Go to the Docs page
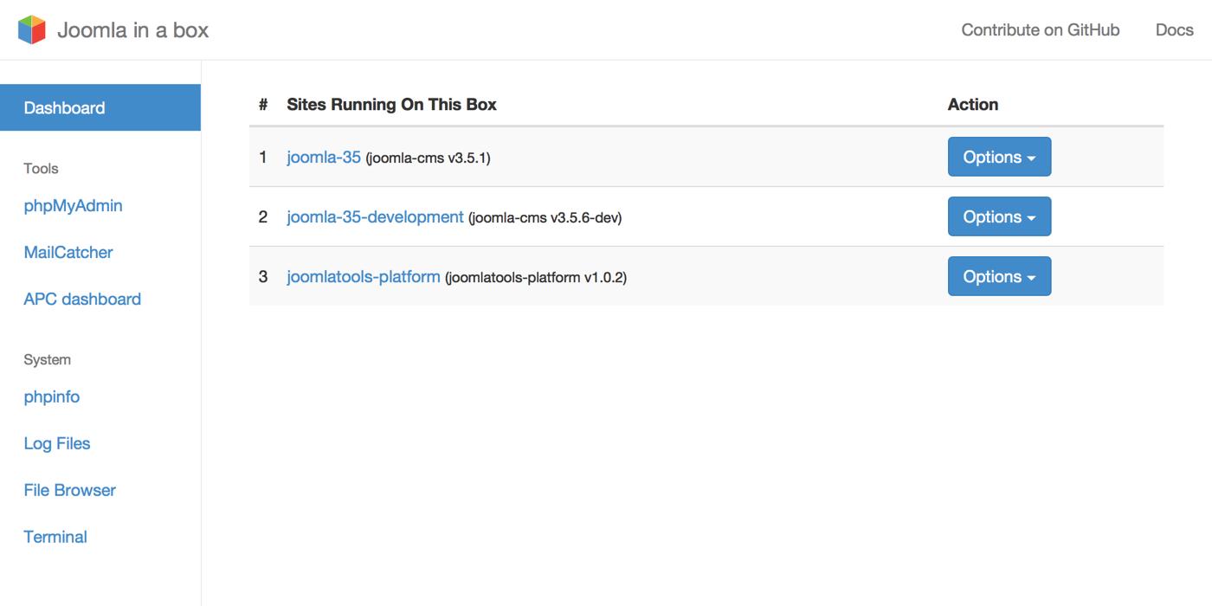Image resolution: width=1212 pixels, height=606 pixels. click(x=1174, y=29)
